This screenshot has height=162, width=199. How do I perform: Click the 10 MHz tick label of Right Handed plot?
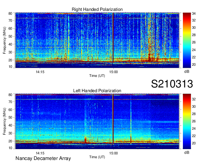[x=10, y=67]
